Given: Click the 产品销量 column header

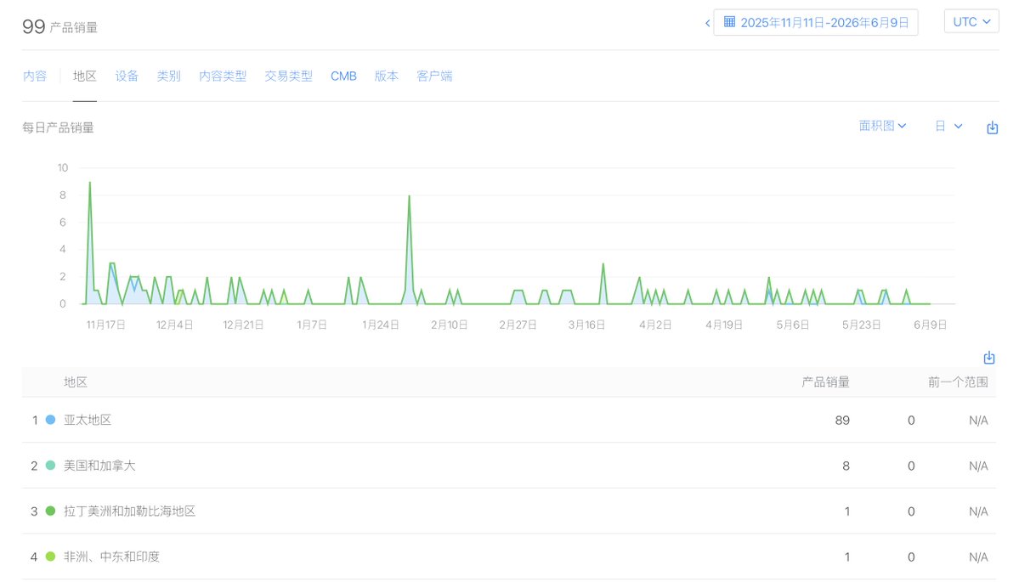Looking at the screenshot, I should (825, 382).
